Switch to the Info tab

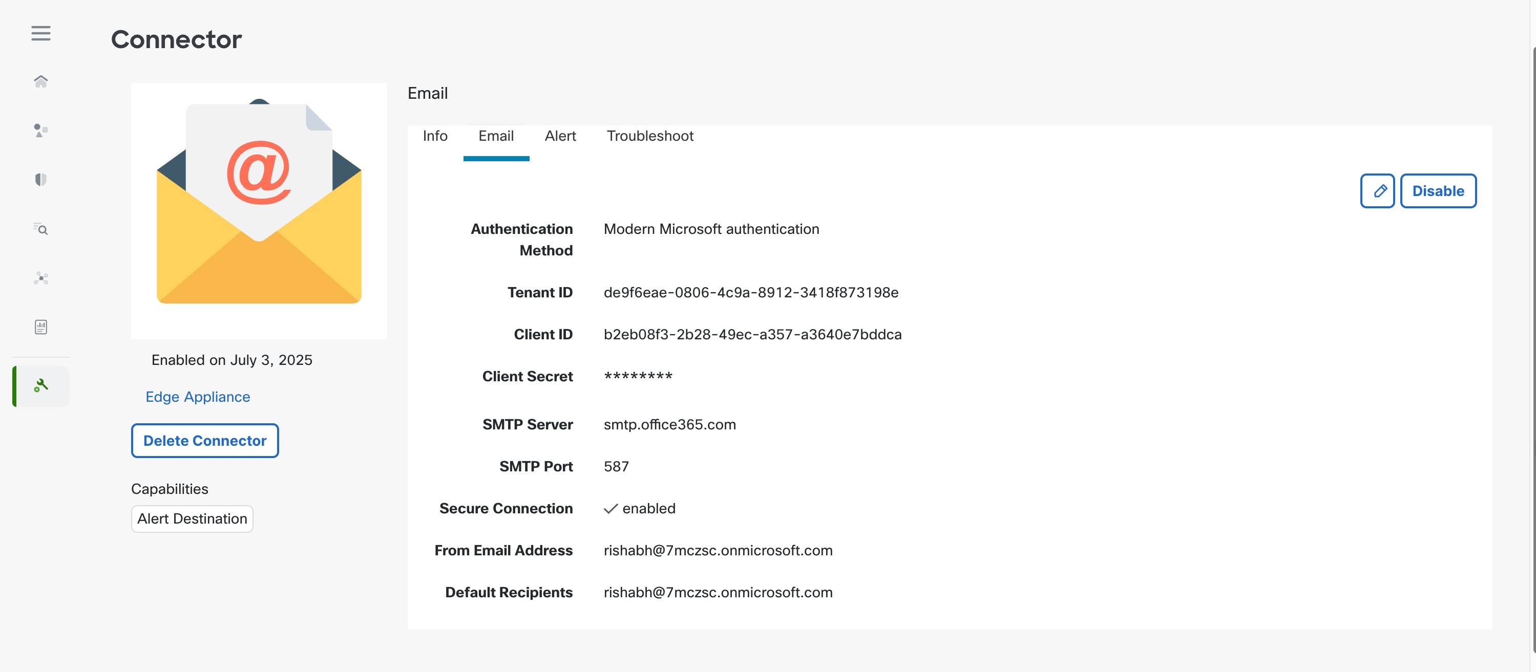(x=435, y=136)
